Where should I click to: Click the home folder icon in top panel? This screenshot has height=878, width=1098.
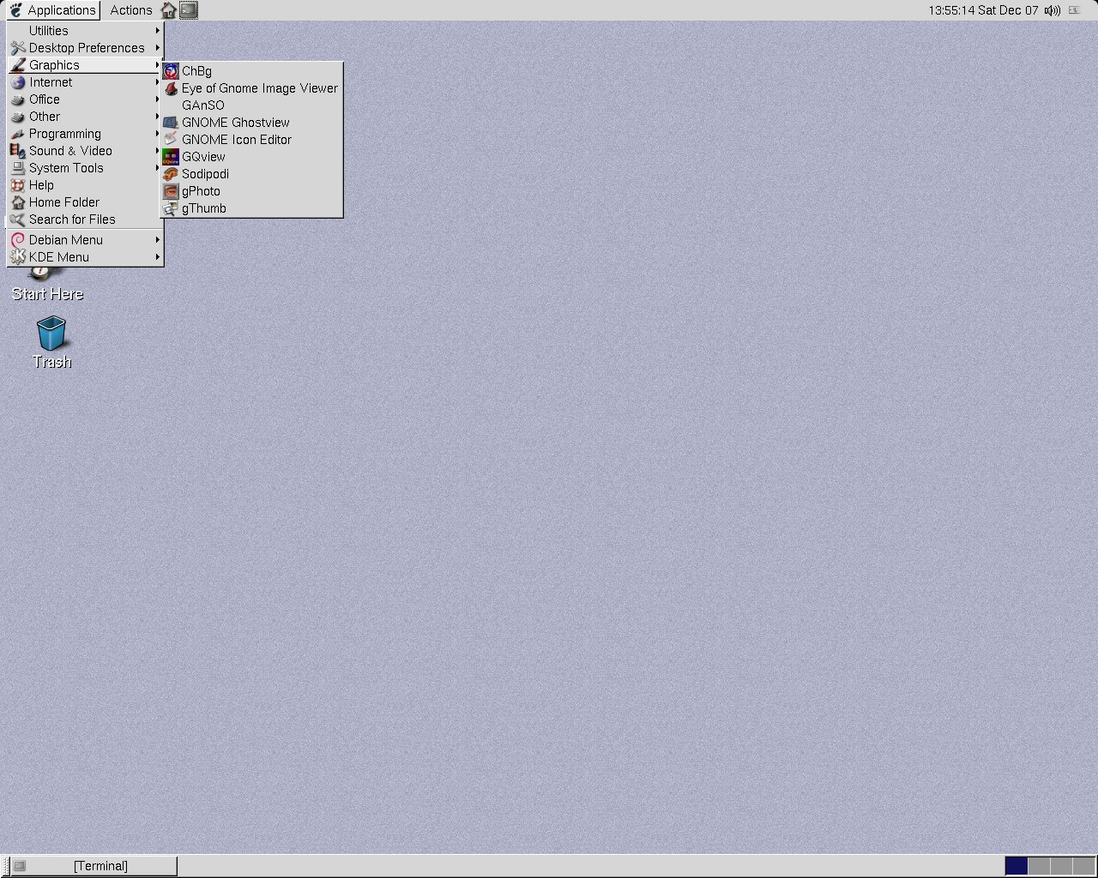click(169, 10)
